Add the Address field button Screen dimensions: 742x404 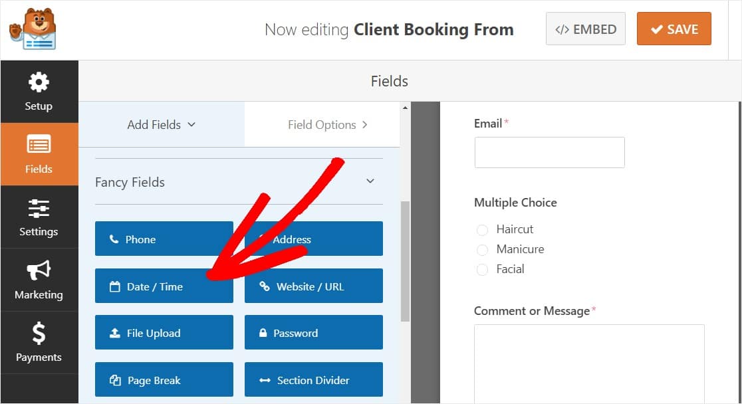[x=314, y=239]
